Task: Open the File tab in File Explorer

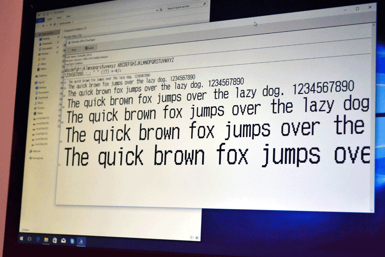Action: [x=40, y=20]
